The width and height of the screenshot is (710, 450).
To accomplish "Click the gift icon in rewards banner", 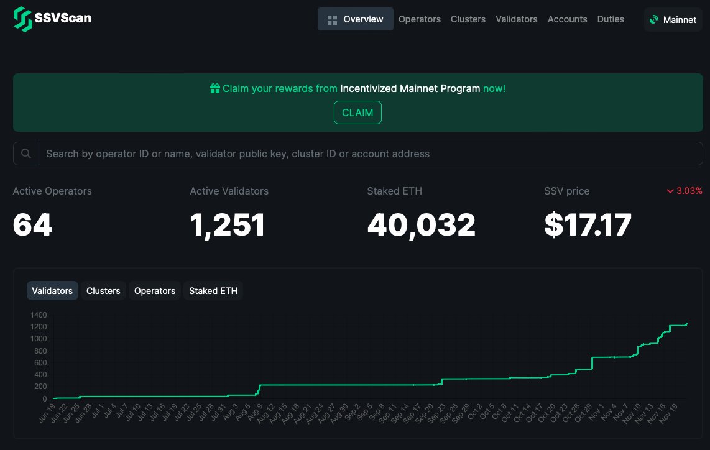I will 215,88.
